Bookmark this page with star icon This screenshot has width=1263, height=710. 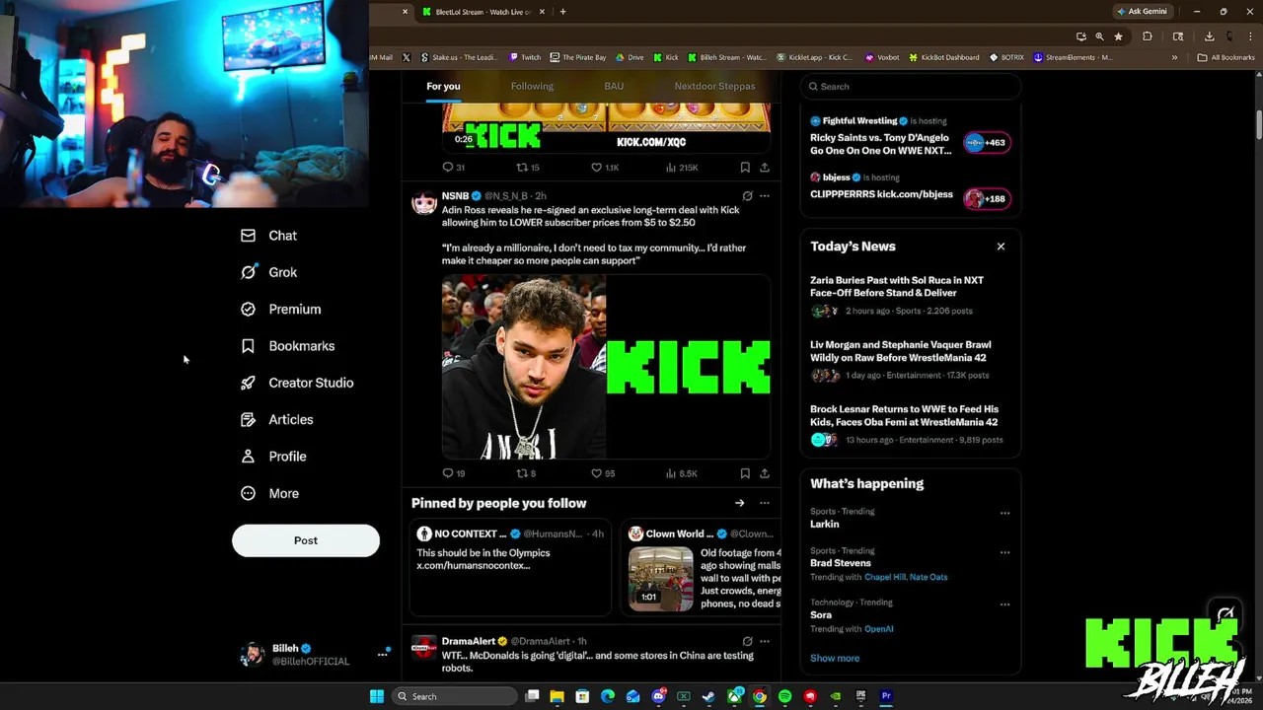tap(1118, 36)
